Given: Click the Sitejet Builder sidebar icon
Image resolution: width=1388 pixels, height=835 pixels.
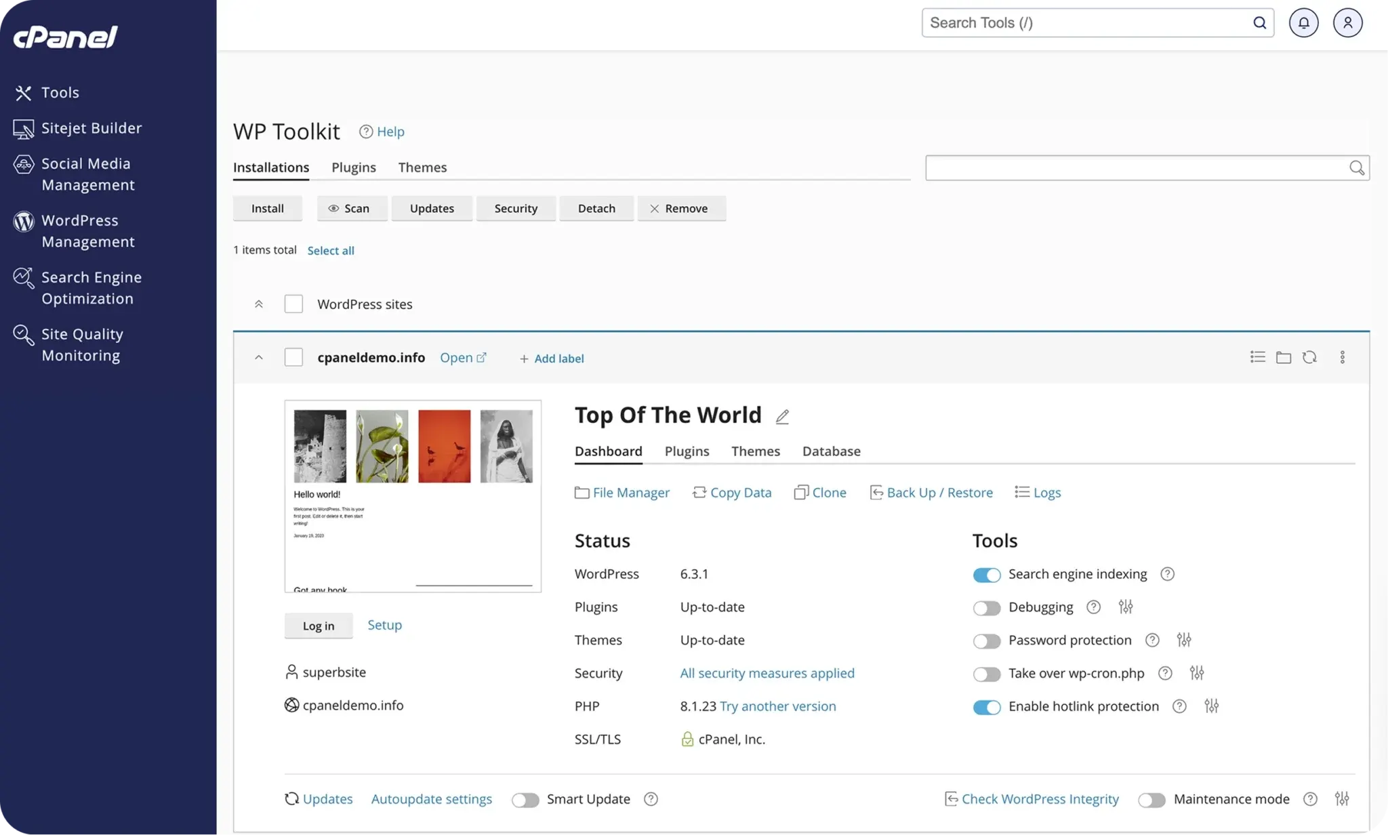Looking at the screenshot, I should (x=24, y=128).
